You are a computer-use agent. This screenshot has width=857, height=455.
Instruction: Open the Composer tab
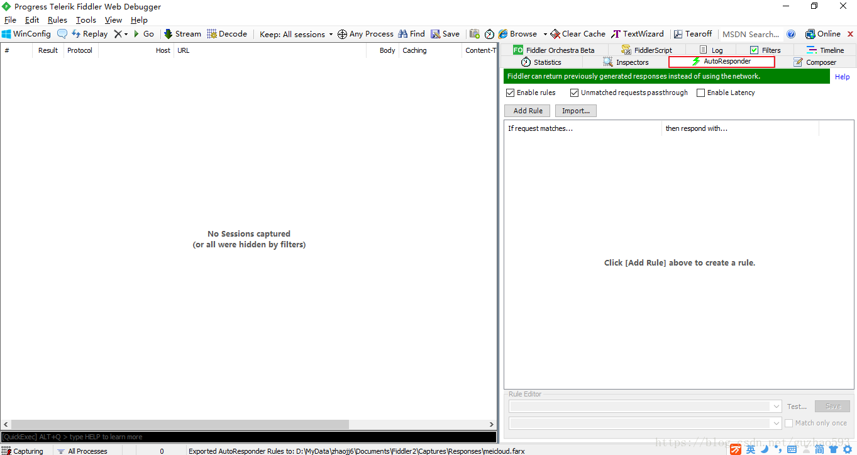pos(815,62)
